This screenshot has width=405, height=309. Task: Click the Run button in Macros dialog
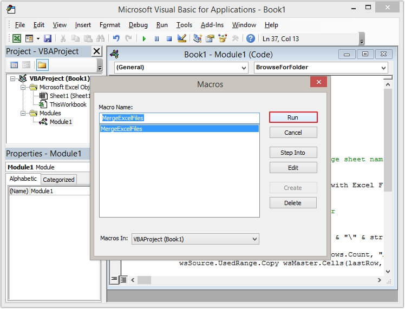[x=293, y=117]
